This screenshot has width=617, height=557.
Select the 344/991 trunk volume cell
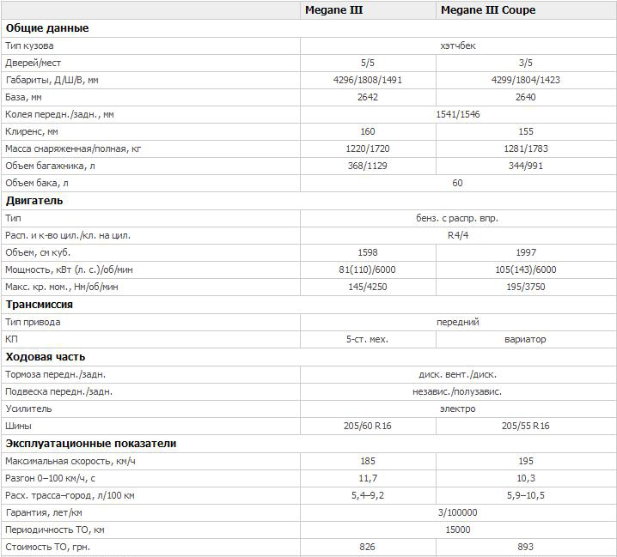click(x=526, y=166)
